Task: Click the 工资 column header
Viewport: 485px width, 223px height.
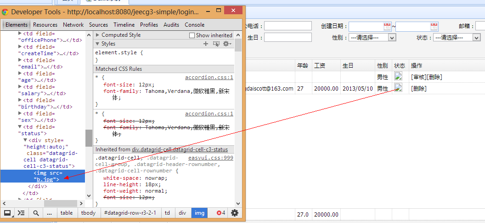Action: click(326, 66)
